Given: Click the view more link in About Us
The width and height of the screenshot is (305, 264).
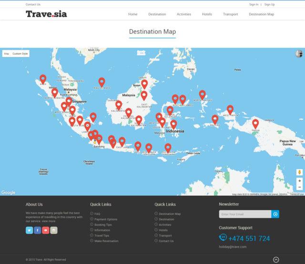Looking at the screenshot, I should click(x=49, y=221).
